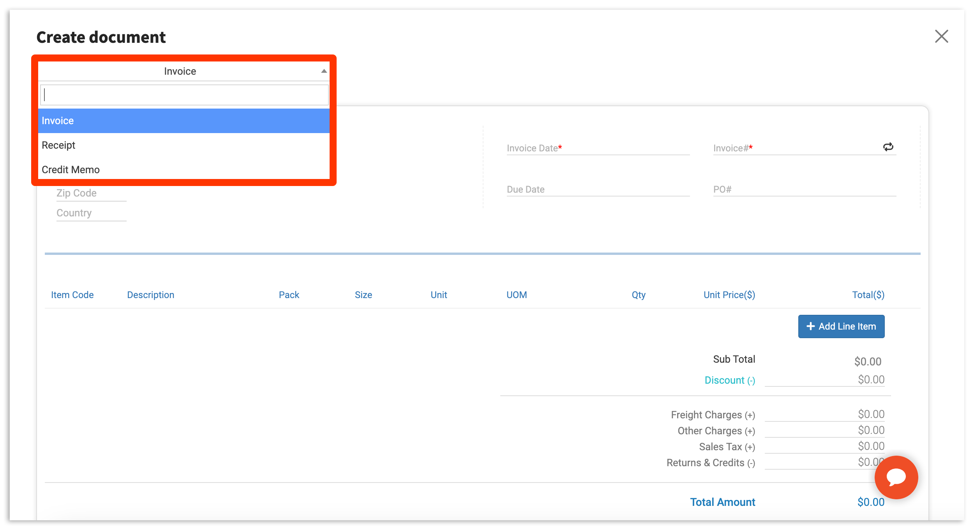The width and height of the screenshot is (974, 530).
Task: Close the Create document dialog
Action: pos(941,37)
